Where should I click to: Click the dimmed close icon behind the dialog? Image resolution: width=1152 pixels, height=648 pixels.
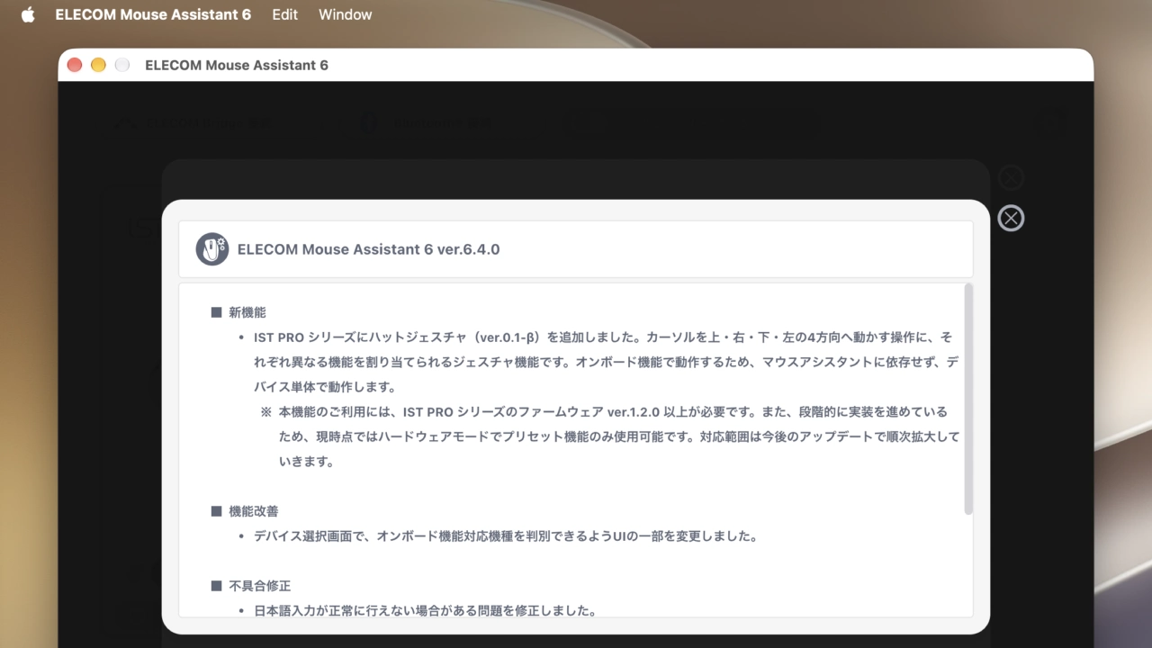(x=1011, y=178)
